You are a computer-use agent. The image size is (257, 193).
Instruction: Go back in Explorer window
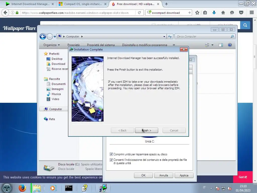coord(43,36)
